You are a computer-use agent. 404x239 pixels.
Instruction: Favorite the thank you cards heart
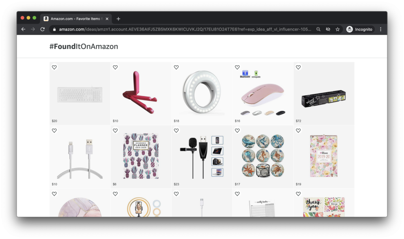point(298,194)
